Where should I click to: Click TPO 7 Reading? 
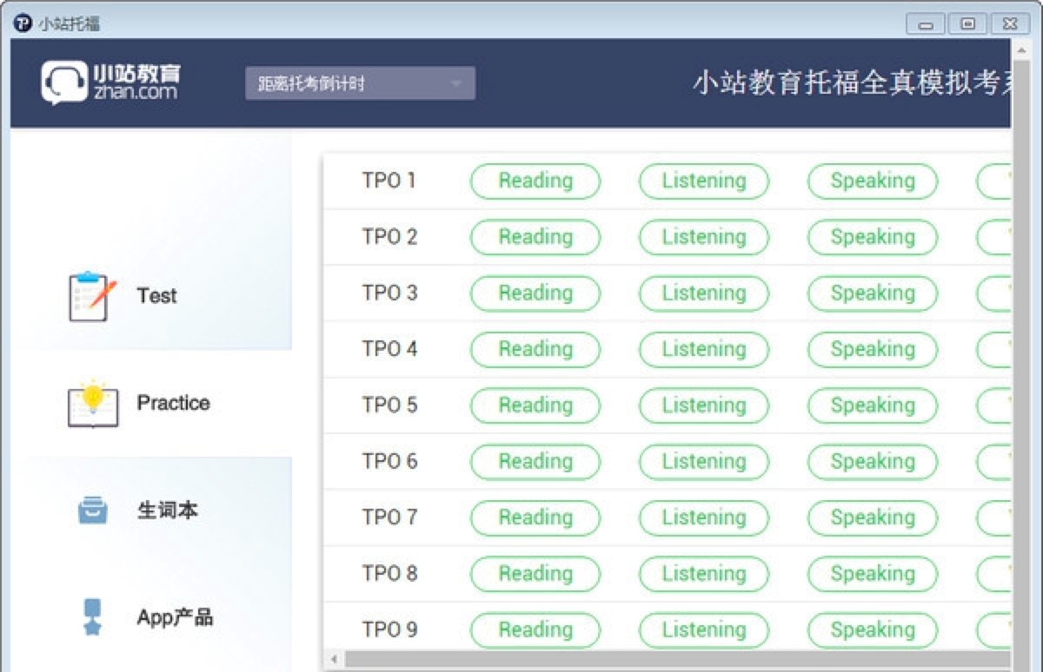click(535, 517)
